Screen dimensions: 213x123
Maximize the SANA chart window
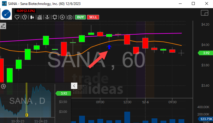(x=193, y=4)
